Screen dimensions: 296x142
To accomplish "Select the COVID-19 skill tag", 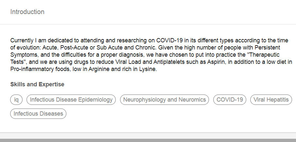I will click(x=230, y=99).
